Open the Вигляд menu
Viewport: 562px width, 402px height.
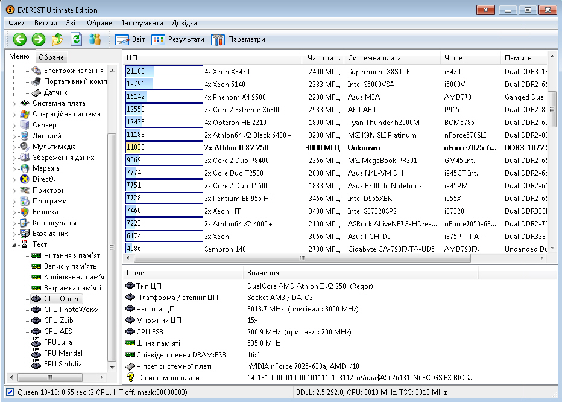pyautogui.click(x=46, y=23)
